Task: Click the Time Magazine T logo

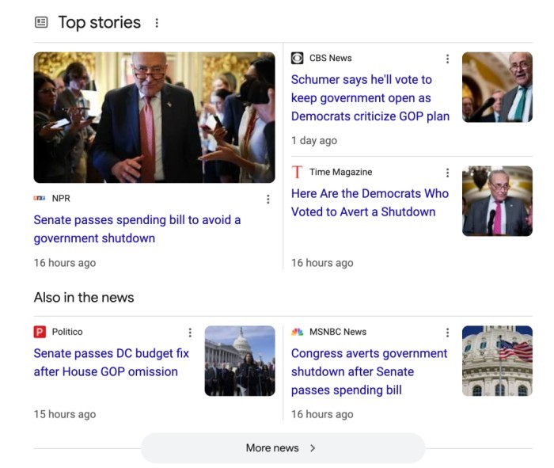Action: [x=298, y=172]
